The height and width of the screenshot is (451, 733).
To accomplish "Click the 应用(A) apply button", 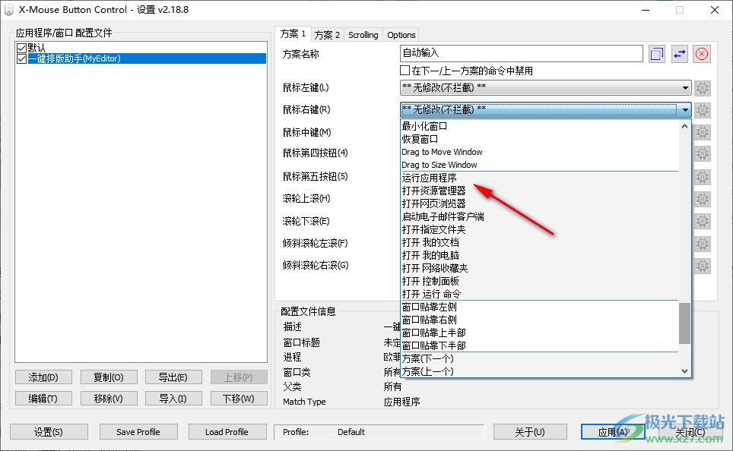I will pos(613,432).
